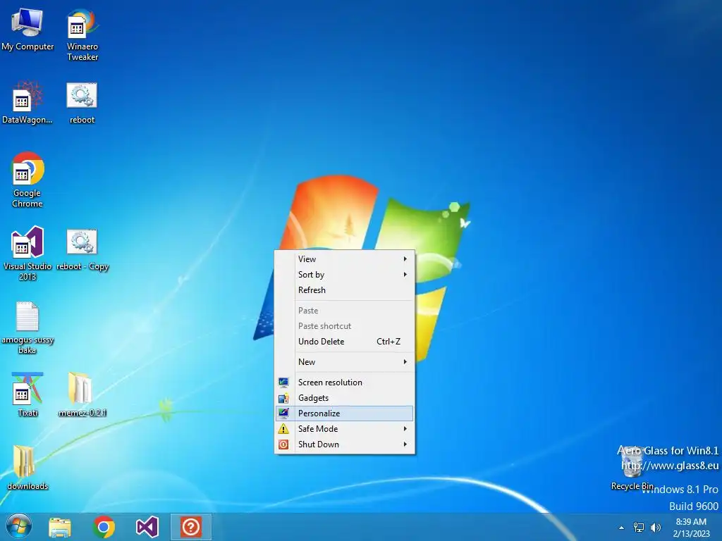Open Gadgets from the context menu
722x541 pixels.
[344, 398]
